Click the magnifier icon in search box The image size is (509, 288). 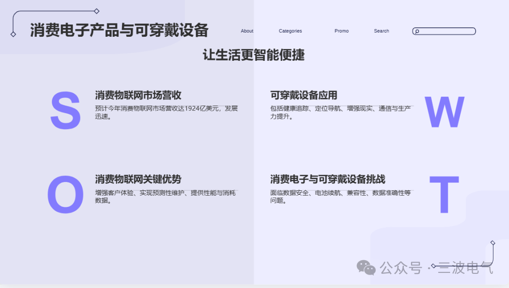[x=417, y=32]
